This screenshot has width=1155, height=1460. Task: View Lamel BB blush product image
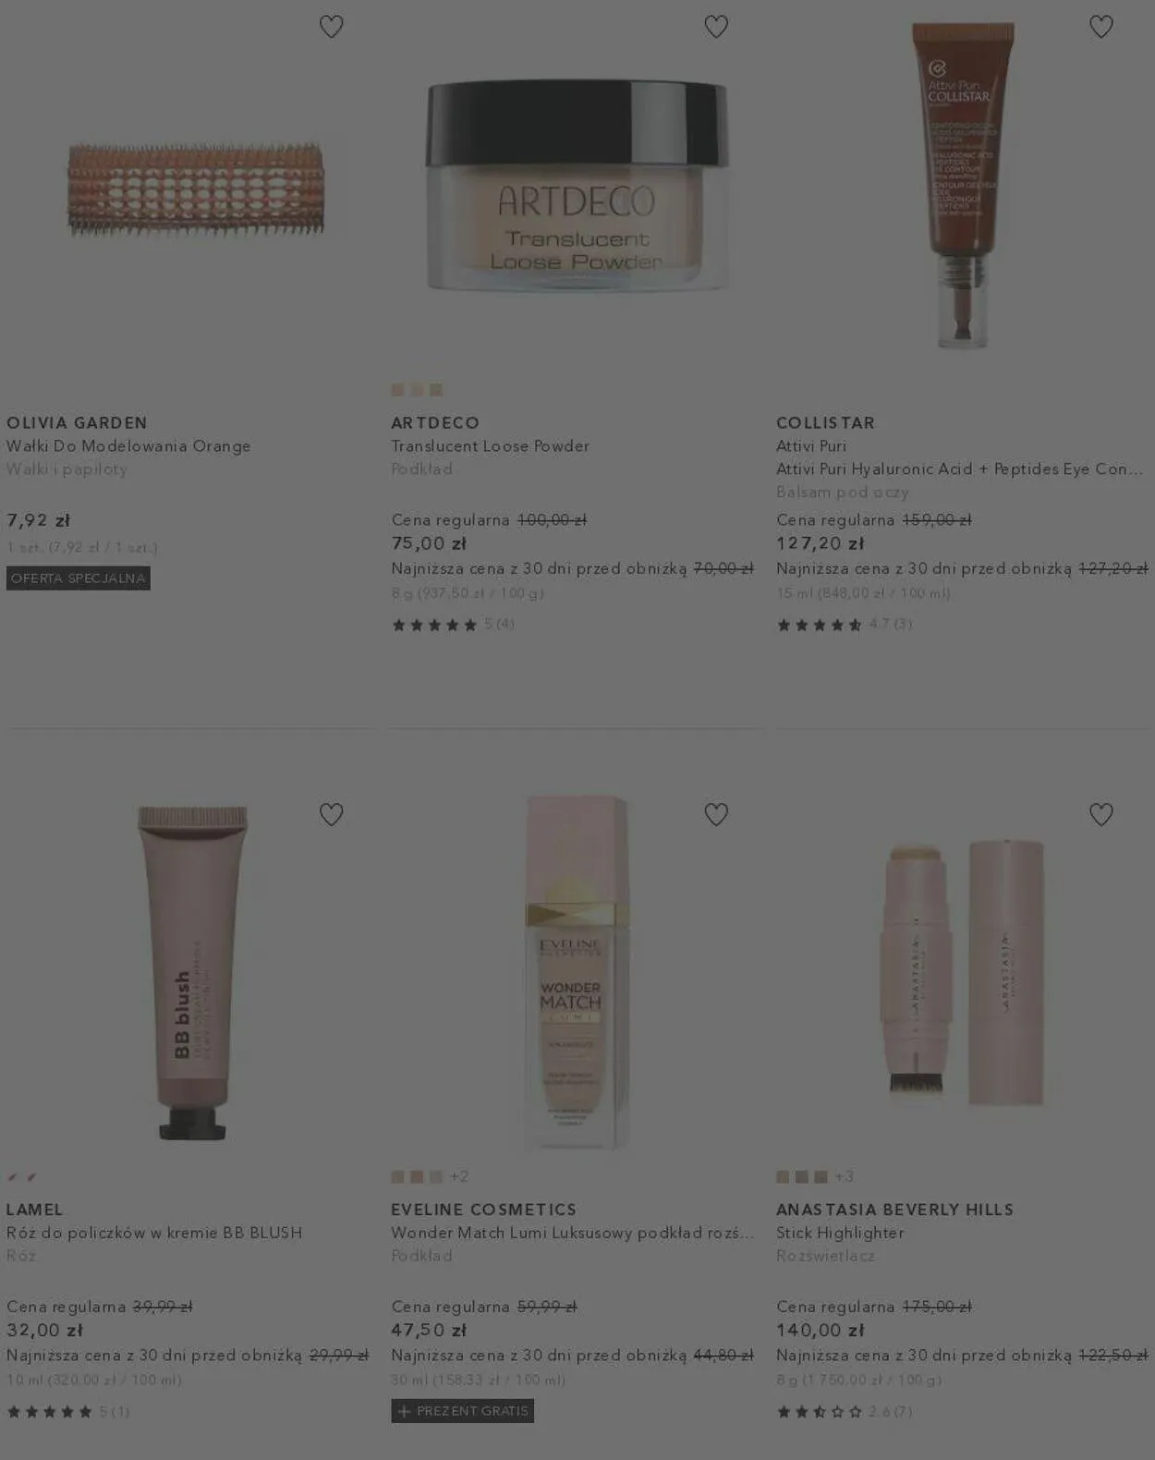pyautogui.click(x=193, y=972)
